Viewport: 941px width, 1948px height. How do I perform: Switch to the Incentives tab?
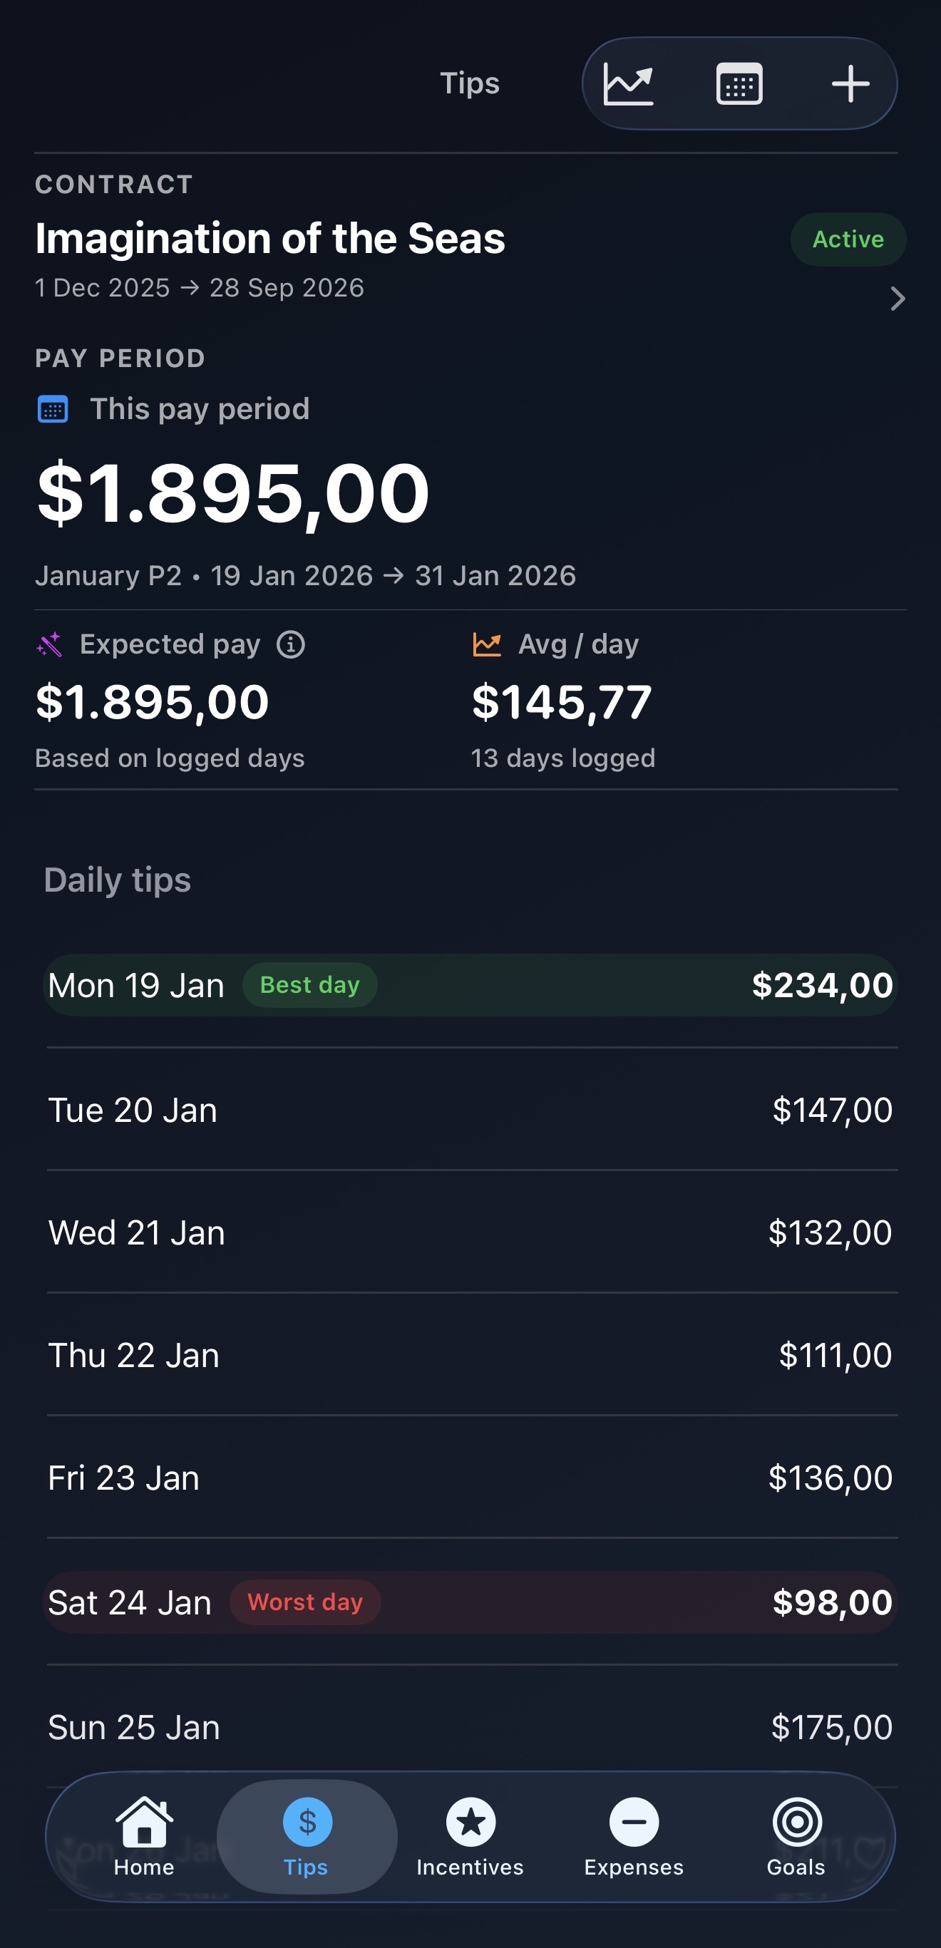470,1836
